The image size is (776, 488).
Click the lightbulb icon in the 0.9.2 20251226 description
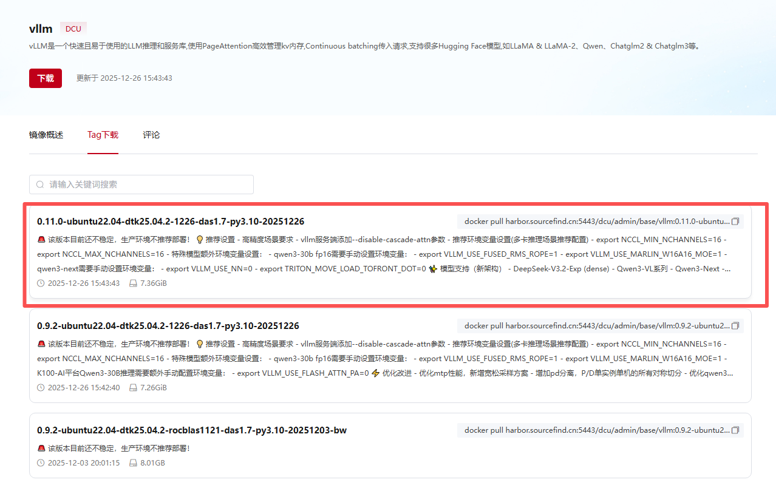(200, 344)
